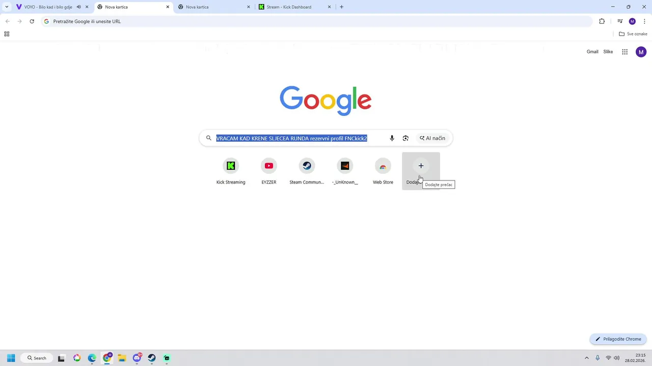The width and height of the screenshot is (652, 366).
Task: Open Task View on the taskbar
Action: (61, 358)
